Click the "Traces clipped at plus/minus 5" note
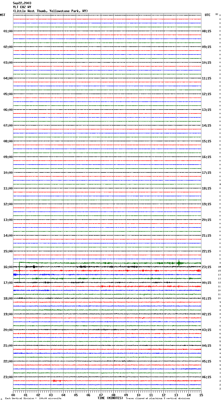Viewport: 222px width, 402px height. 158,399
